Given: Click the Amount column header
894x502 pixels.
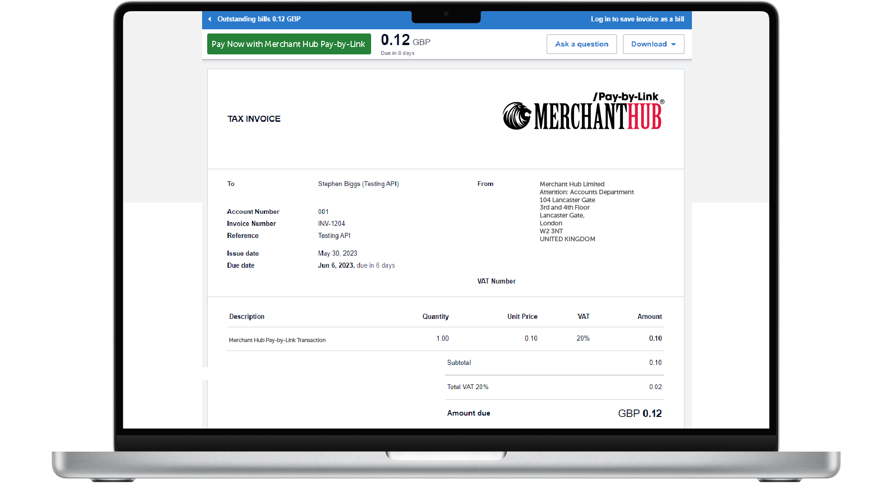Looking at the screenshot, I should 650,317.
